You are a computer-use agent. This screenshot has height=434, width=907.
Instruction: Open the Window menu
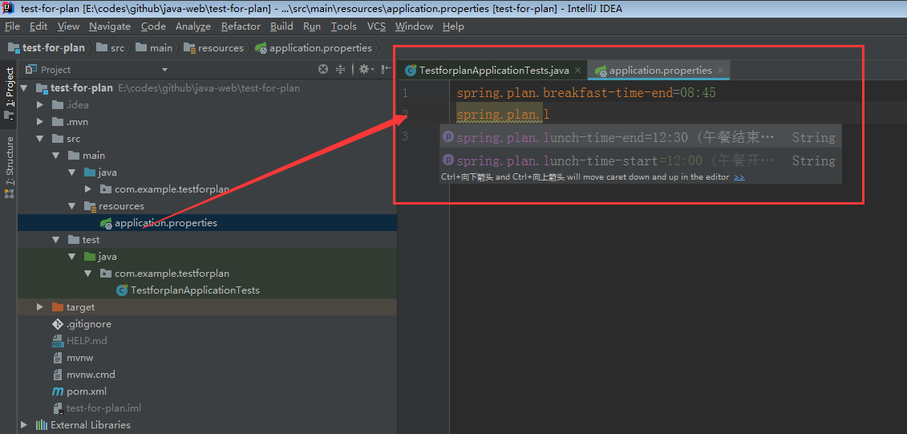(x=414, y=26)
